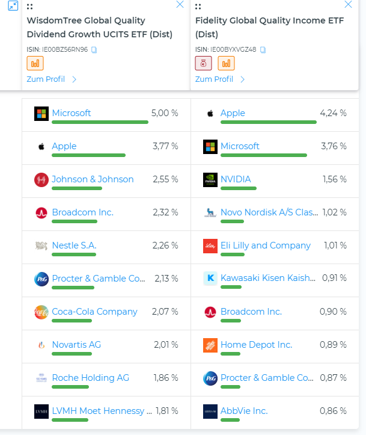Open LVMH Moet Hennessy holding link
This screenshot has width=366, height=435.
coord(99,410)
